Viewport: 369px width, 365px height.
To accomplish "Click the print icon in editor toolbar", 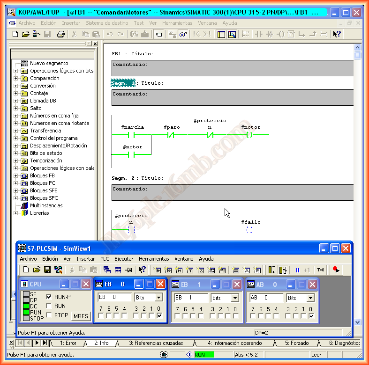I will click(60, 34).
